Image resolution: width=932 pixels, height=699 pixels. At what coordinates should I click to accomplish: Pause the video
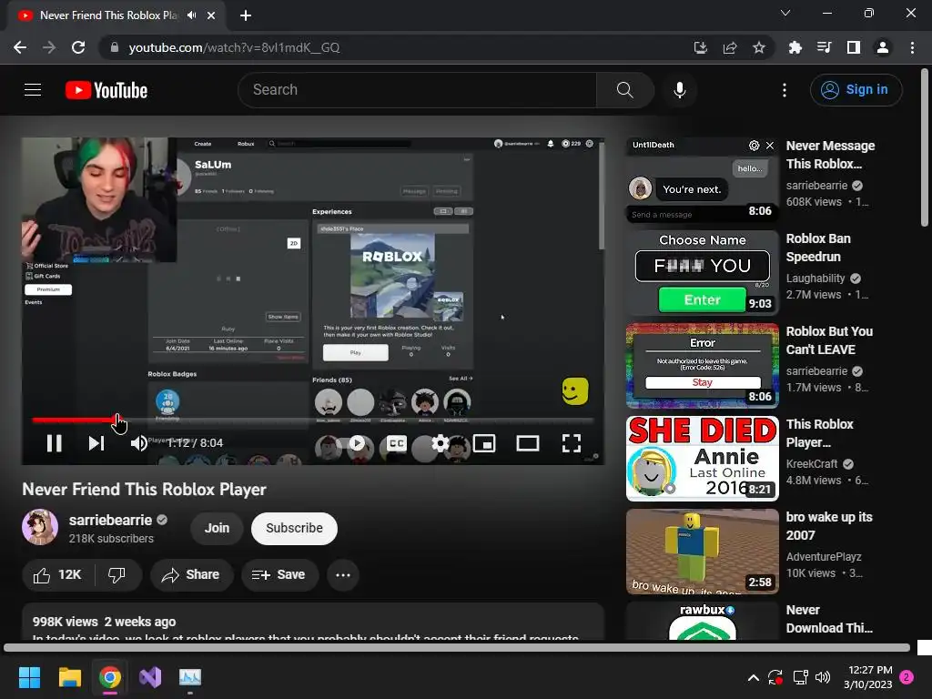(x=54, y=443)
